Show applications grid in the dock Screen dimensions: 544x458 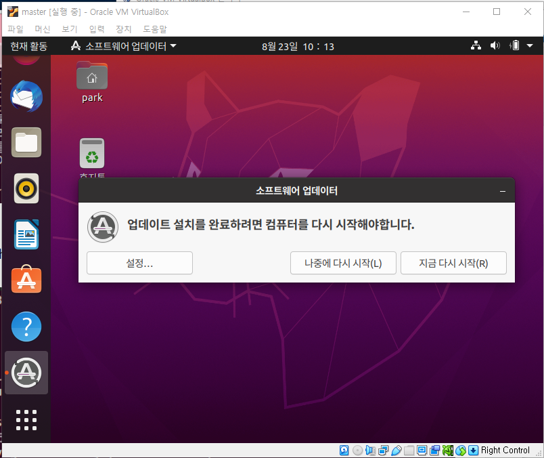coord(26,420)
